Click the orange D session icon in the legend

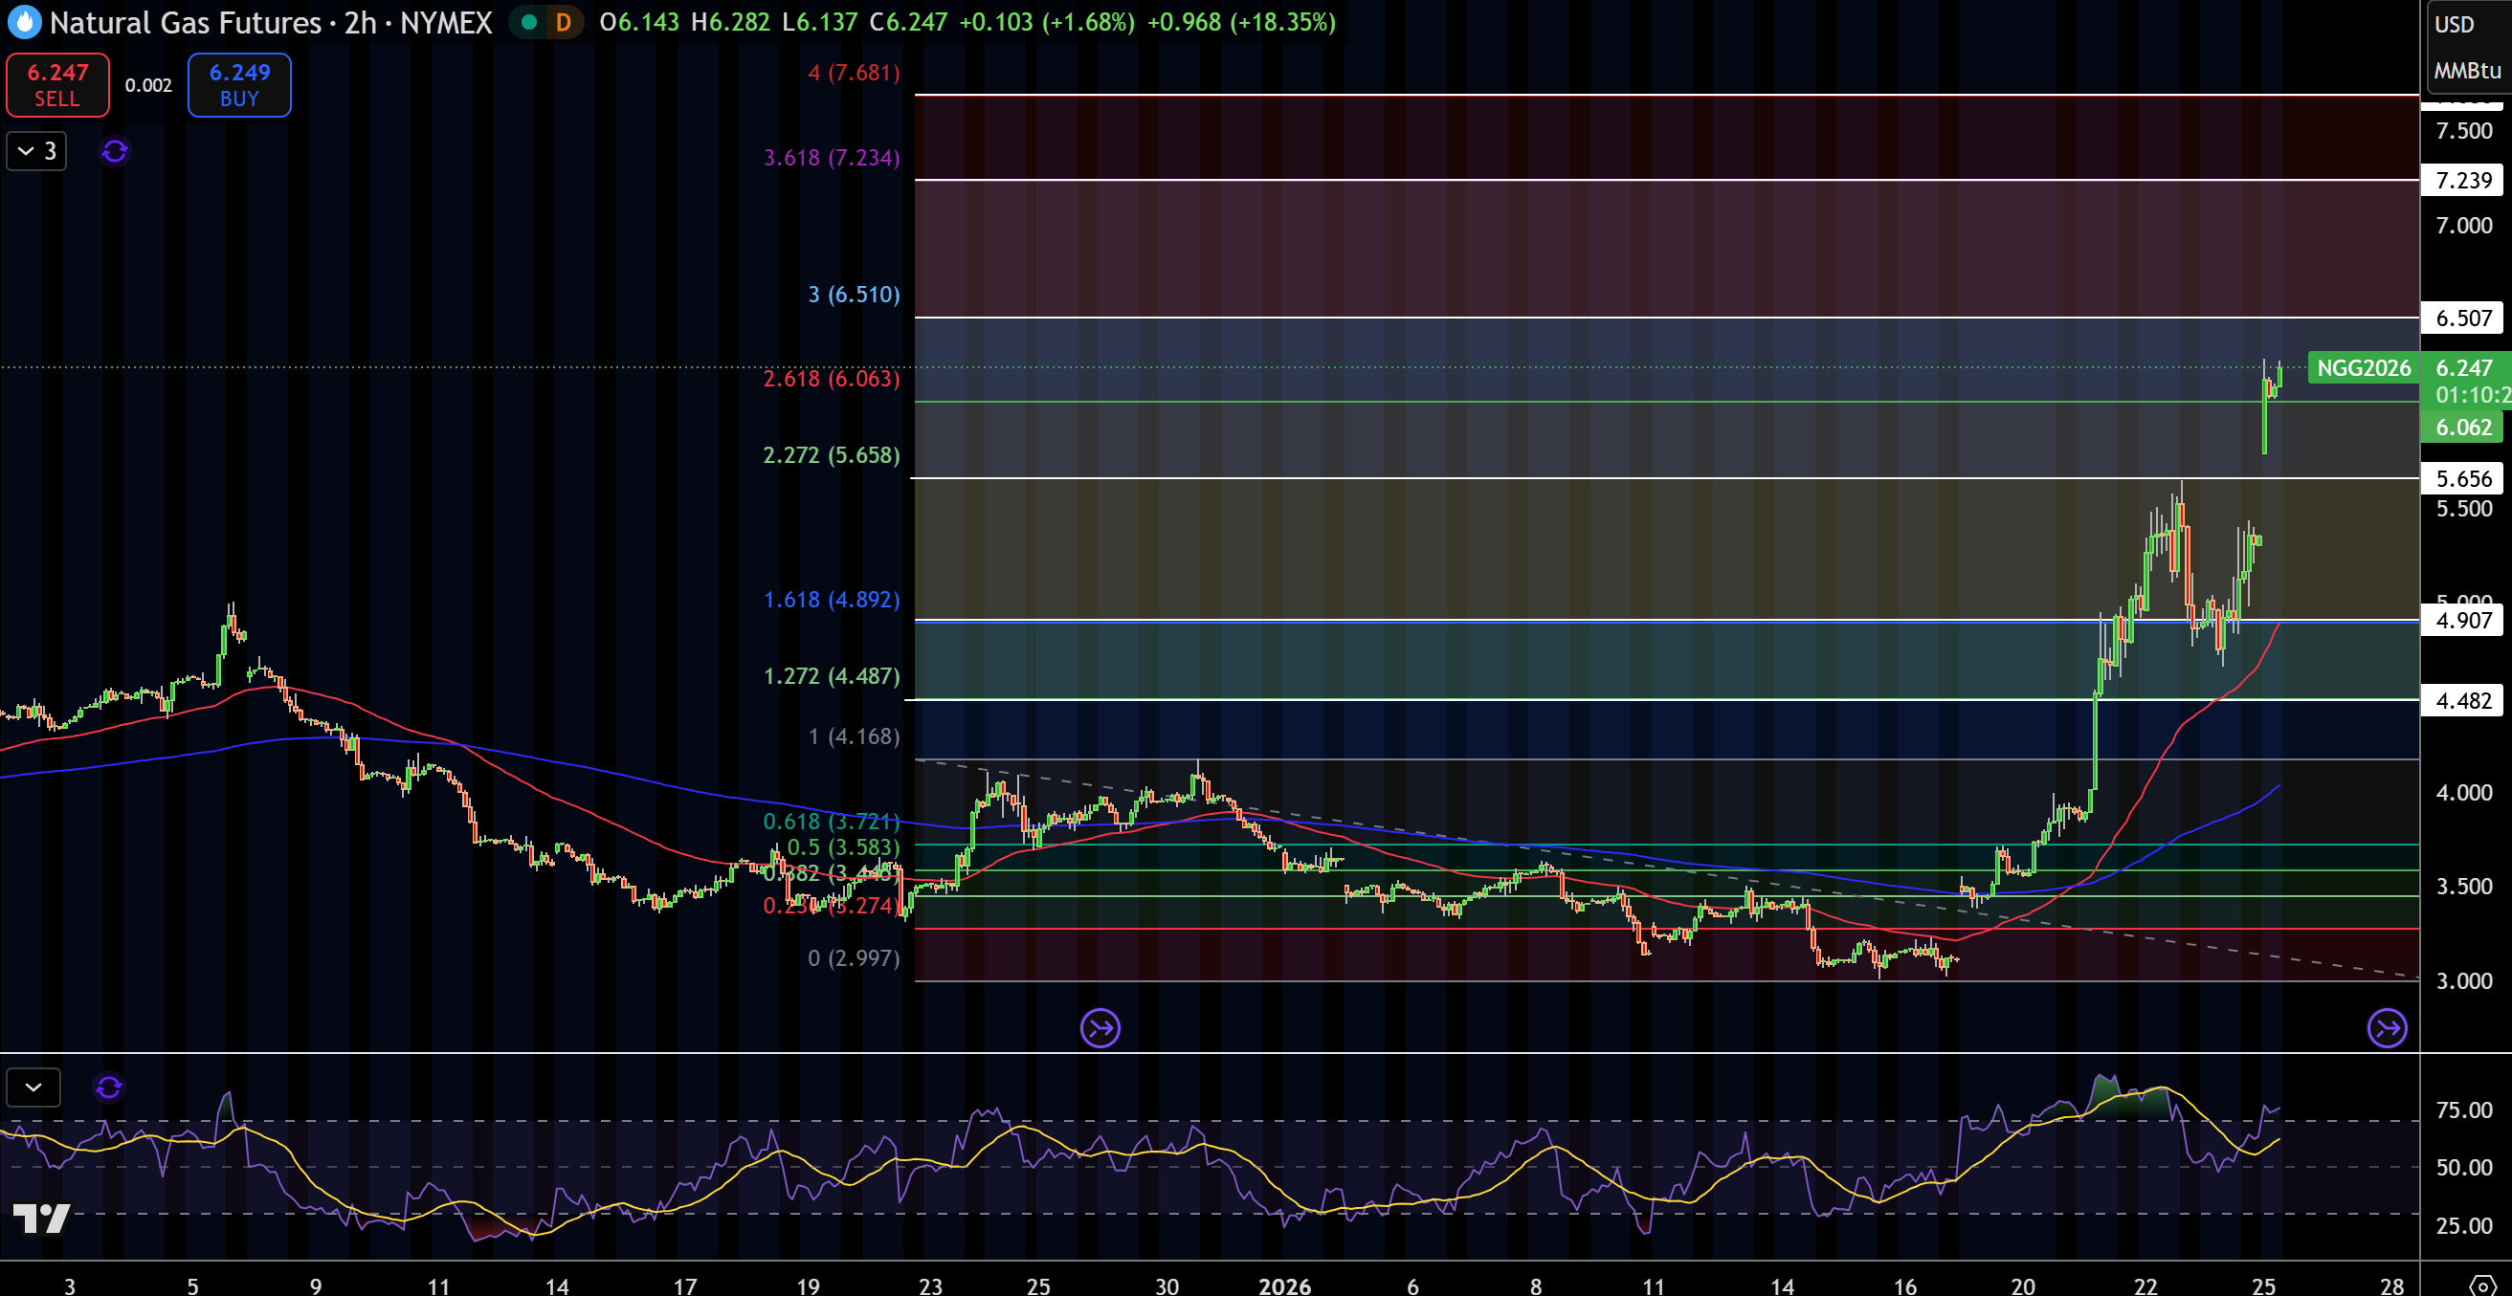pyautogui.click(x=563, y=21)
